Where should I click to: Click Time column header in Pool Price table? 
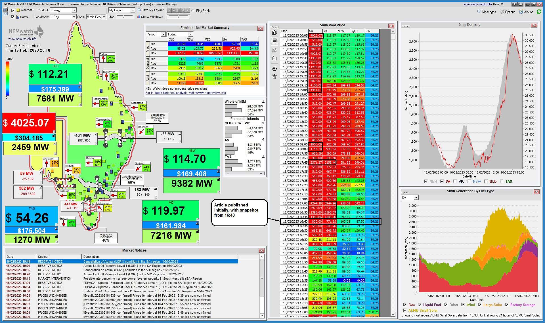coord(294,31)
